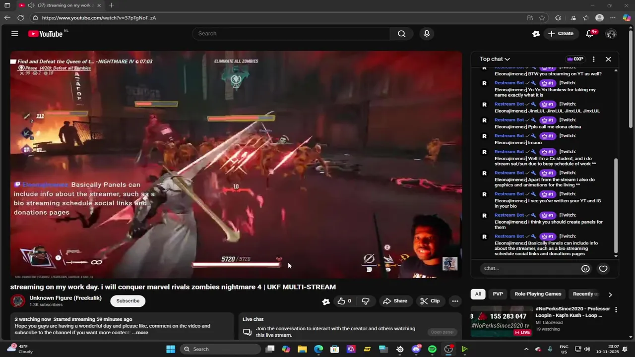Open browser extensions puzzle icon

point(558,18)
